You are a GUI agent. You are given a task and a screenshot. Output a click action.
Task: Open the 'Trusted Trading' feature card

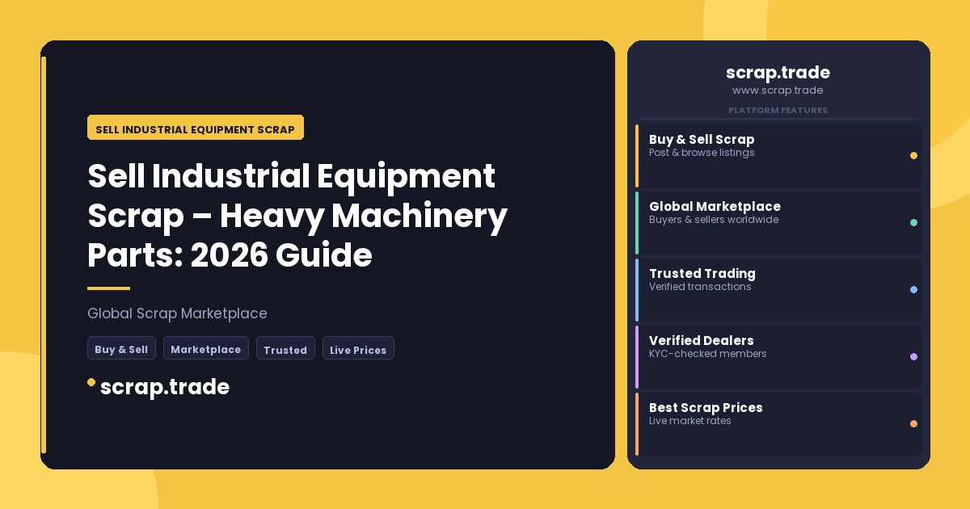(778, 289)
